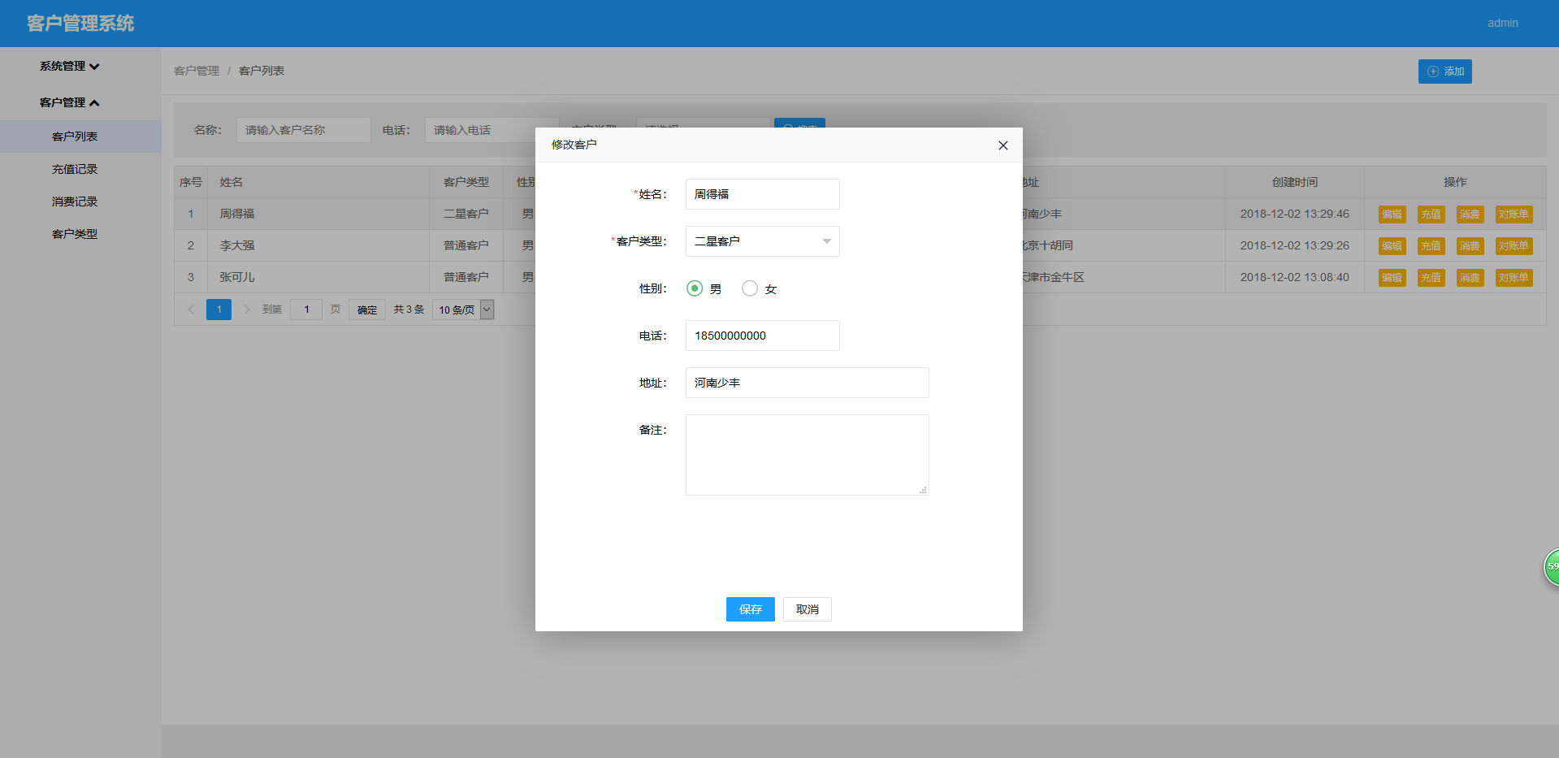Screen dimensions: 1559x758
Task: Click the plus icon on the 添加 button
Action: [1432, 71]
